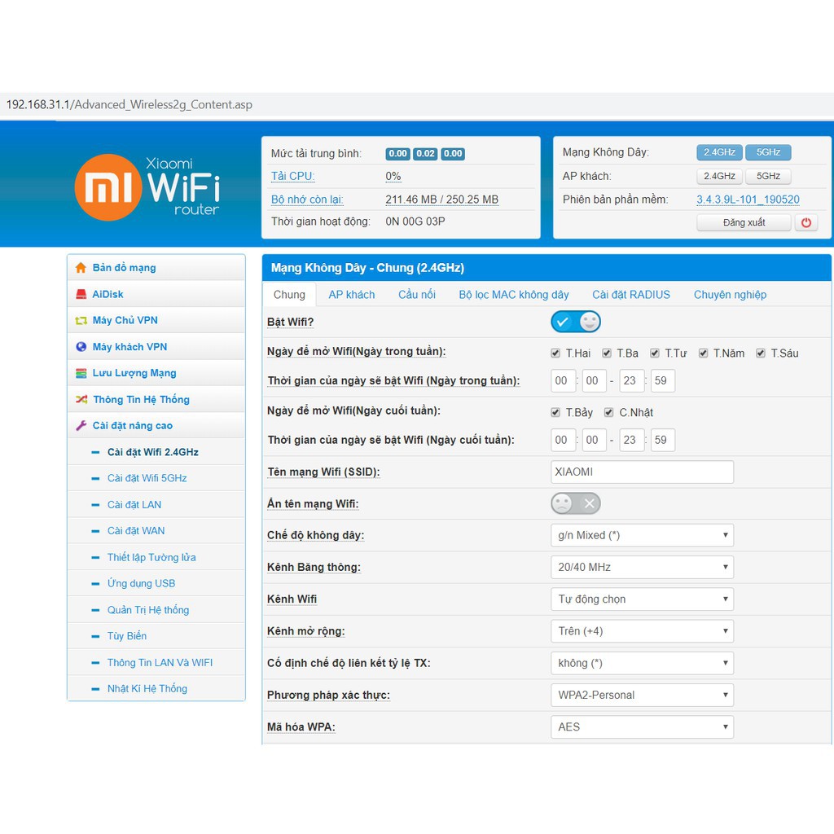The image size is (834, 834).
Task: Open the Chuyên nghiệp tab
Action: pyautogui.click(x=730, y=295)
